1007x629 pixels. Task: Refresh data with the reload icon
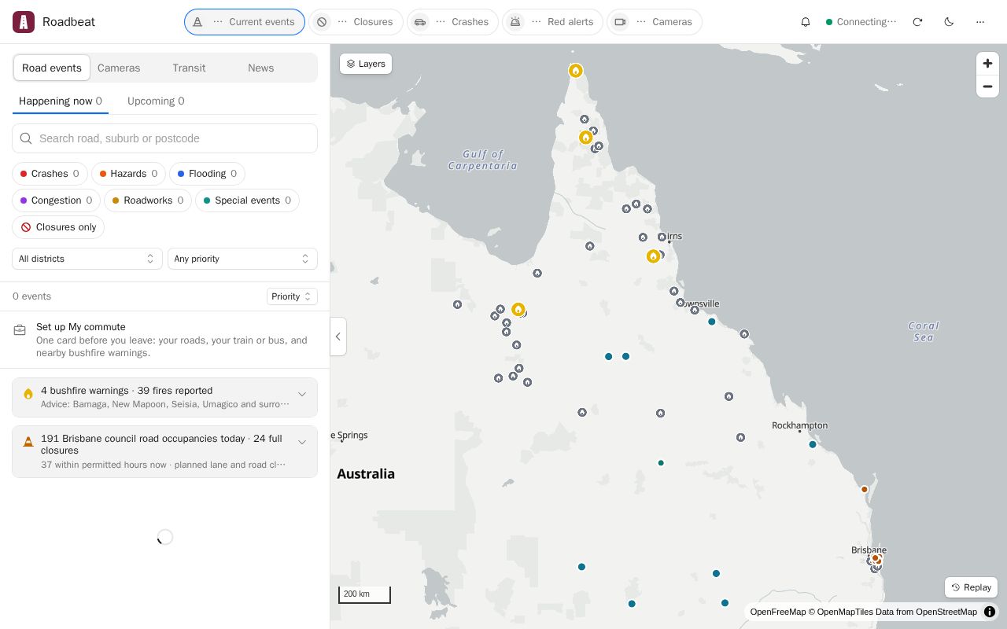(x=917, y=22)
